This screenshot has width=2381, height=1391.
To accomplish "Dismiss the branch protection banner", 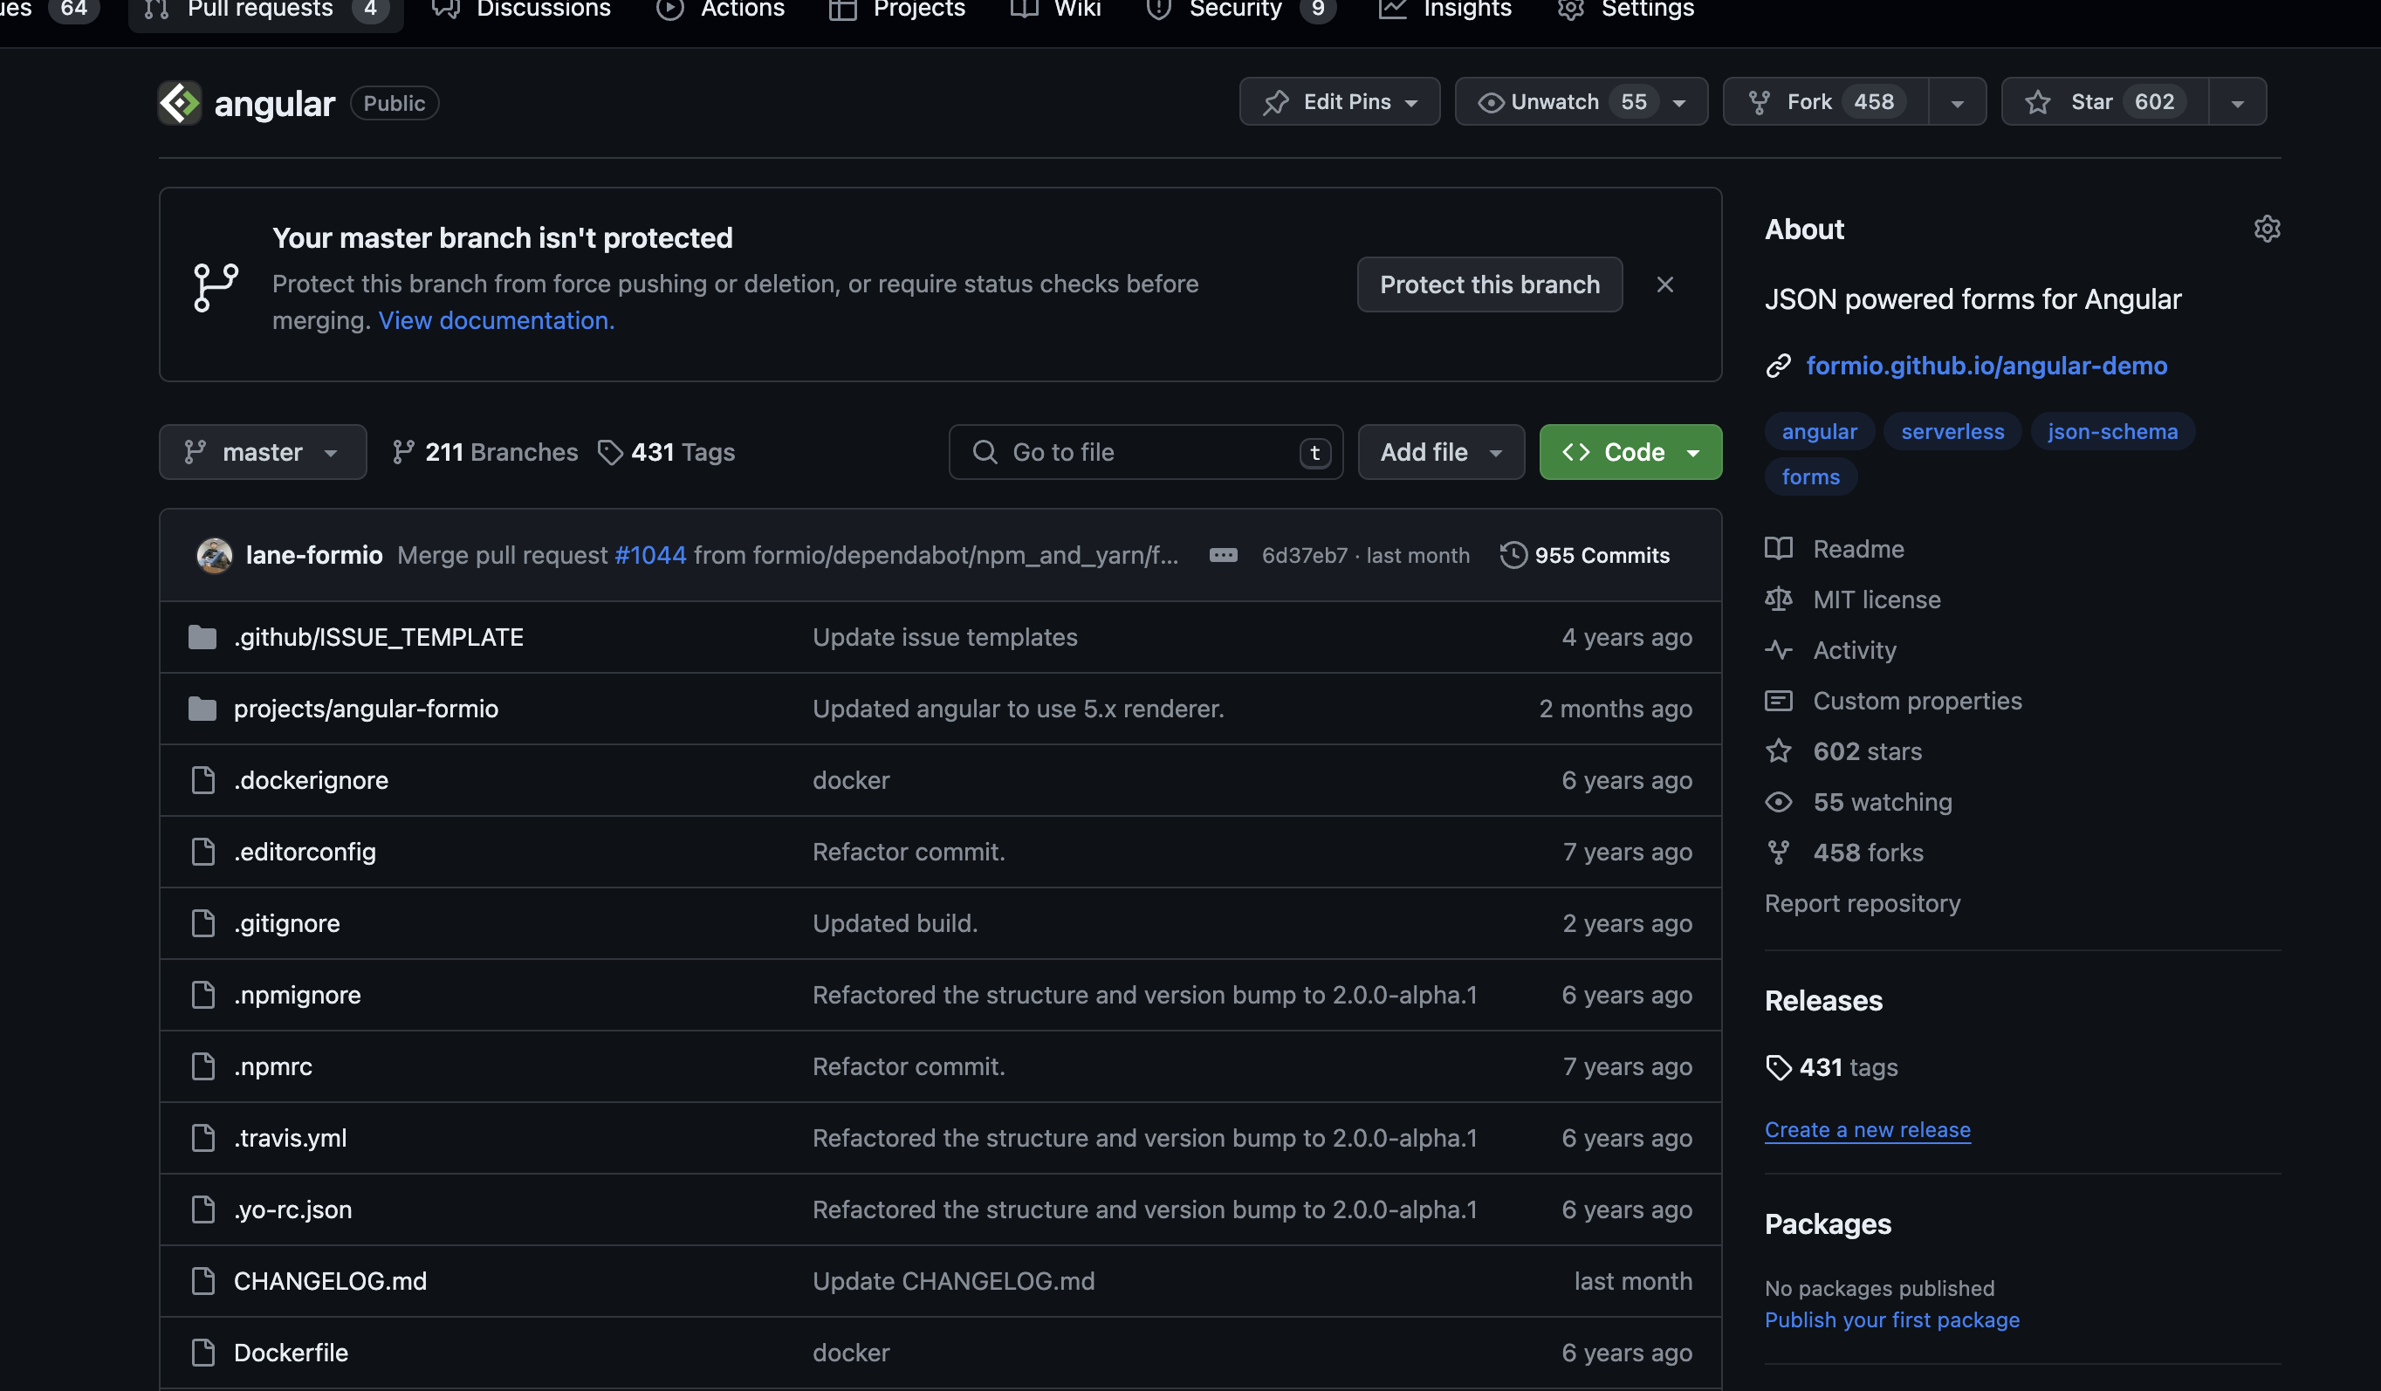I will pyautogui.click(x=1664, y=284).
